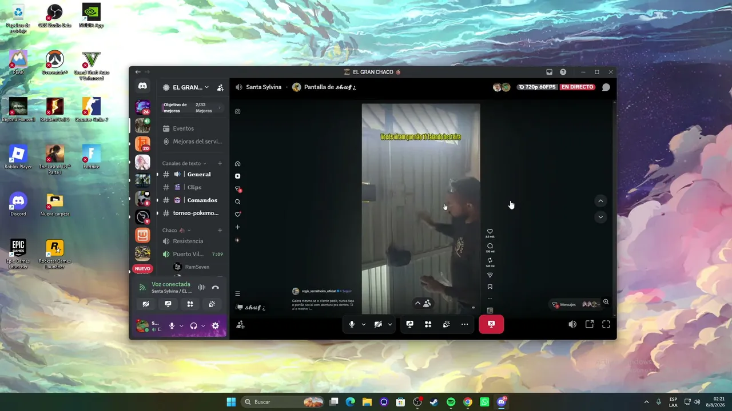
Task: Invite members to EL GRAN CHACO server
Action: (x=220, y=87)
